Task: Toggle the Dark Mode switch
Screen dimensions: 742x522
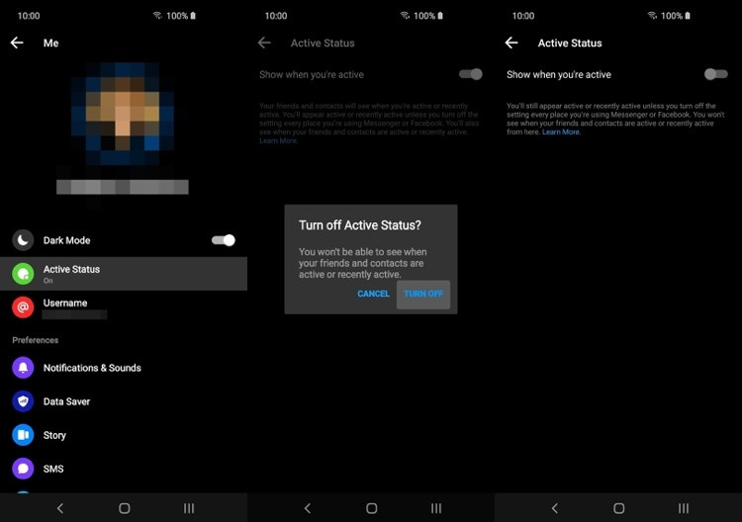Action: [x=224, y=240]
